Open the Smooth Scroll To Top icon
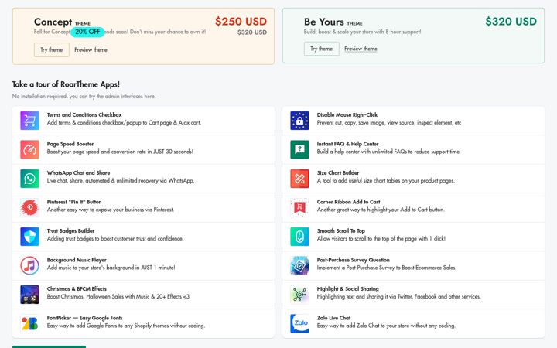The width and height of the screenshot is (557, 348). [299, 237]
